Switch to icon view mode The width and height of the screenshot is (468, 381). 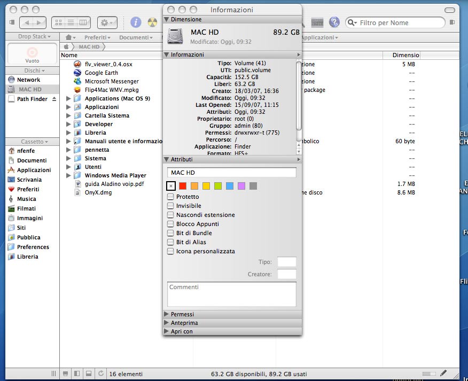tap(59, 22)
